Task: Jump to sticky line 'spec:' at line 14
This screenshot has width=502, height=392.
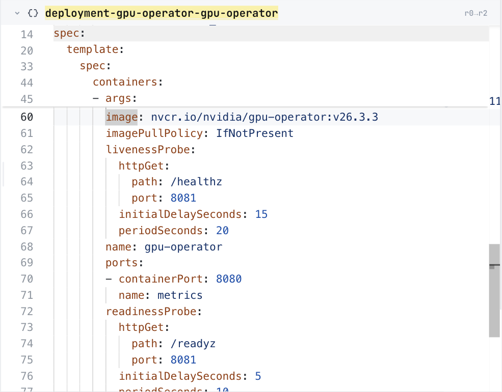Action: click(69, 33)
